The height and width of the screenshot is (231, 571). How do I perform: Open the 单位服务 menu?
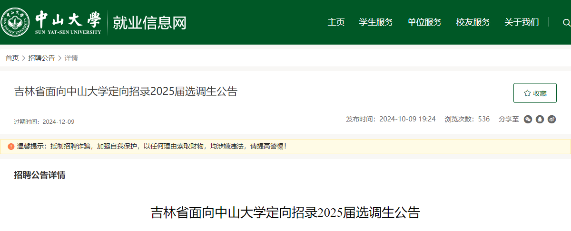click(424, 22)
